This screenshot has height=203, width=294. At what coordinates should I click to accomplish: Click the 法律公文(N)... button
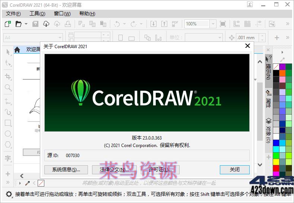point(114,170)
